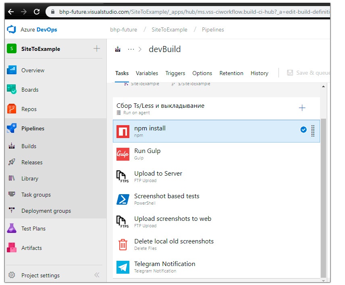Image resolution: width=345 pixels, height=285 pixels.
Task: Switch to the Variables tab
Action: tap(147, 73)
